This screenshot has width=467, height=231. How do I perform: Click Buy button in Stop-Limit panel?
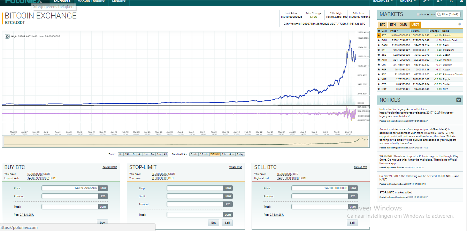point(214,223)
